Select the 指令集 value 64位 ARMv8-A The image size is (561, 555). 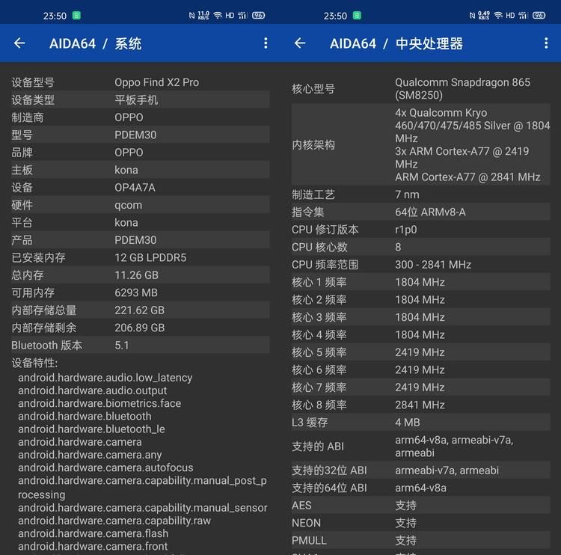coord(430,212)
